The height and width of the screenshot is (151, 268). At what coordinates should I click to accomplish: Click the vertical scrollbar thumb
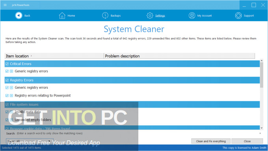pyautogui.click(x=262, y=75)
